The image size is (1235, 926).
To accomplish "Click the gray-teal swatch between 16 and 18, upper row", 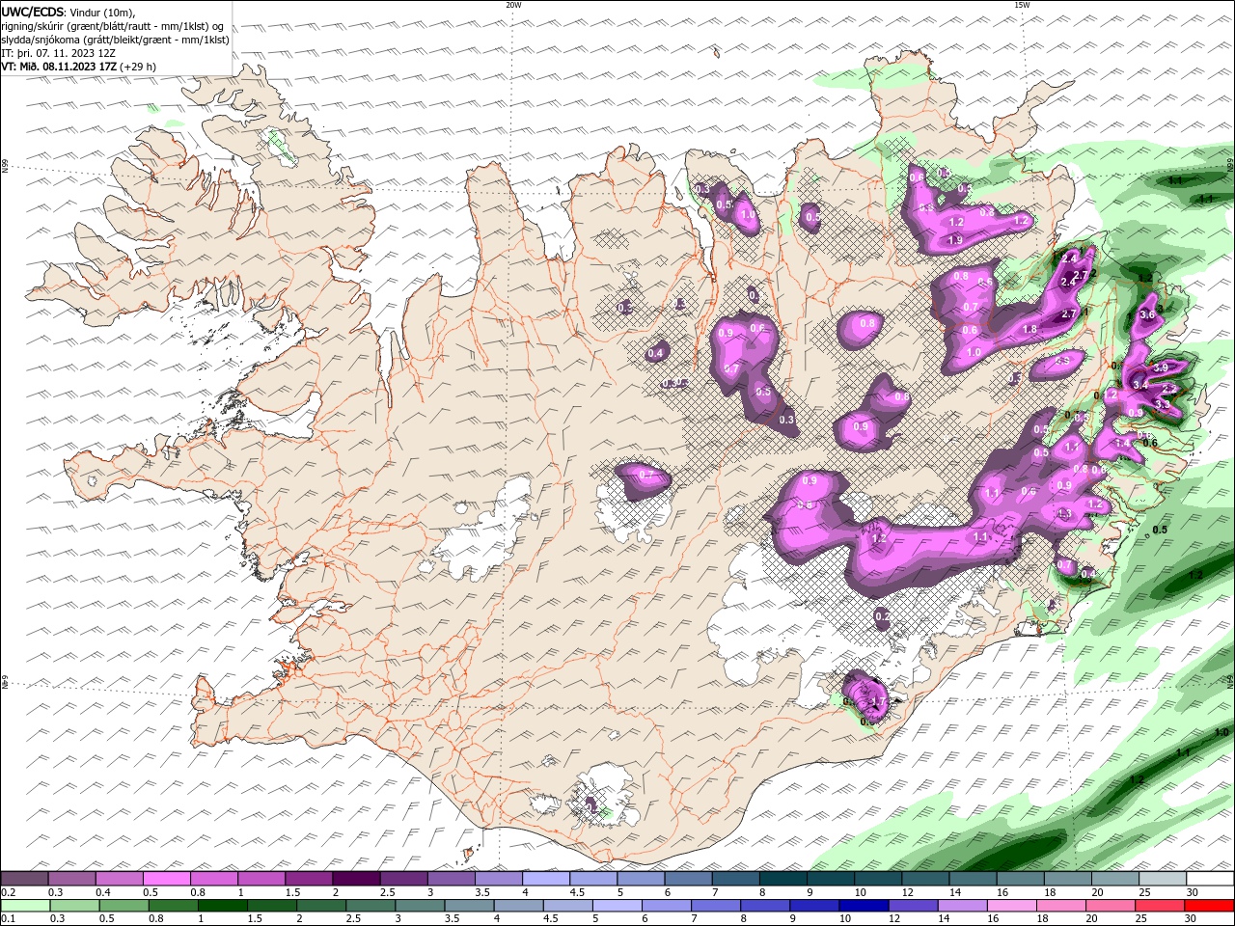I will [x=1020, y=879].
